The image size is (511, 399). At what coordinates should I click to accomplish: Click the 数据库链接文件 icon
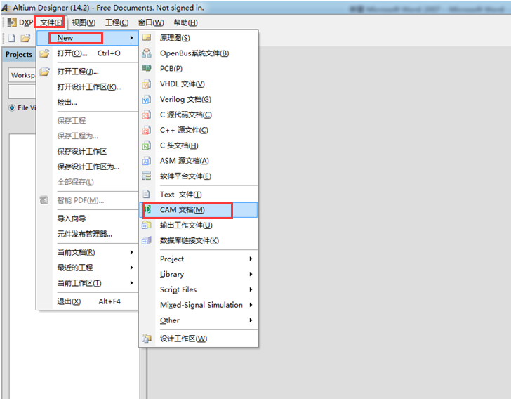(x=147, y=240)
